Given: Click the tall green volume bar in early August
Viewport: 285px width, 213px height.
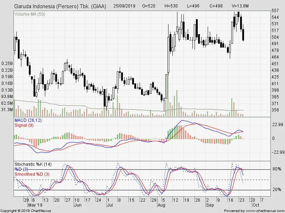Looking at the screenshot, I should pyautogui.click(x=168, y=95).
